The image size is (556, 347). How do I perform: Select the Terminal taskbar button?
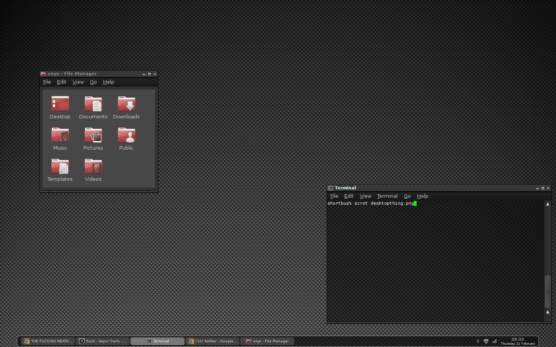158,341
